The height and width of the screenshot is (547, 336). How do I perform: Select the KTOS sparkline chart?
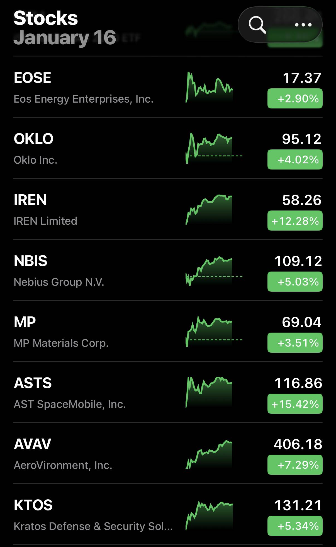[x=209, y=515]
